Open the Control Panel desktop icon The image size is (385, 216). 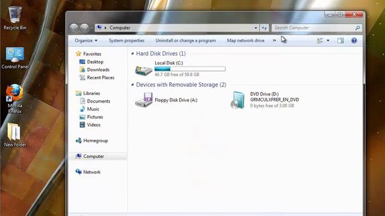coord(15,58)
